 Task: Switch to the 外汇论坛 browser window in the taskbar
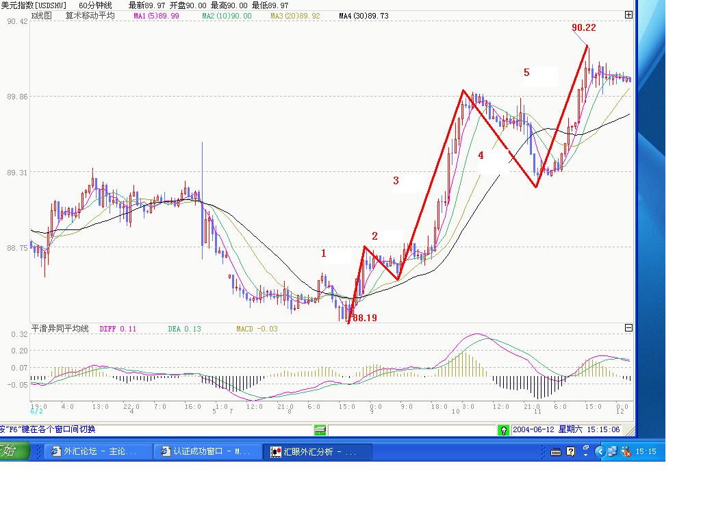(99, 451)
